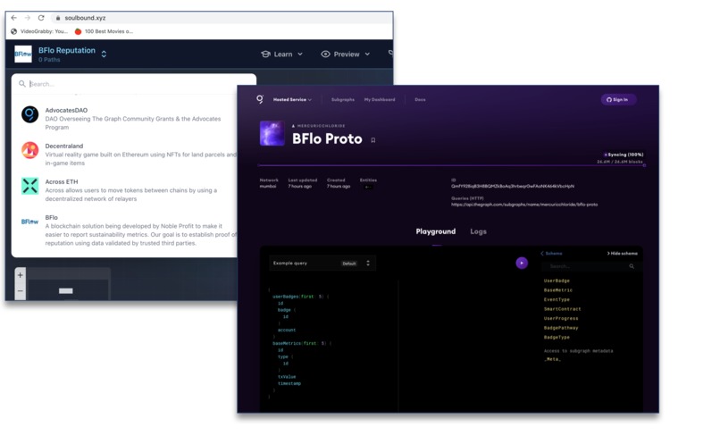720x444 pixels.
Task: Select the baseMetrics line in query editor
Action: (x=302, y=343)
